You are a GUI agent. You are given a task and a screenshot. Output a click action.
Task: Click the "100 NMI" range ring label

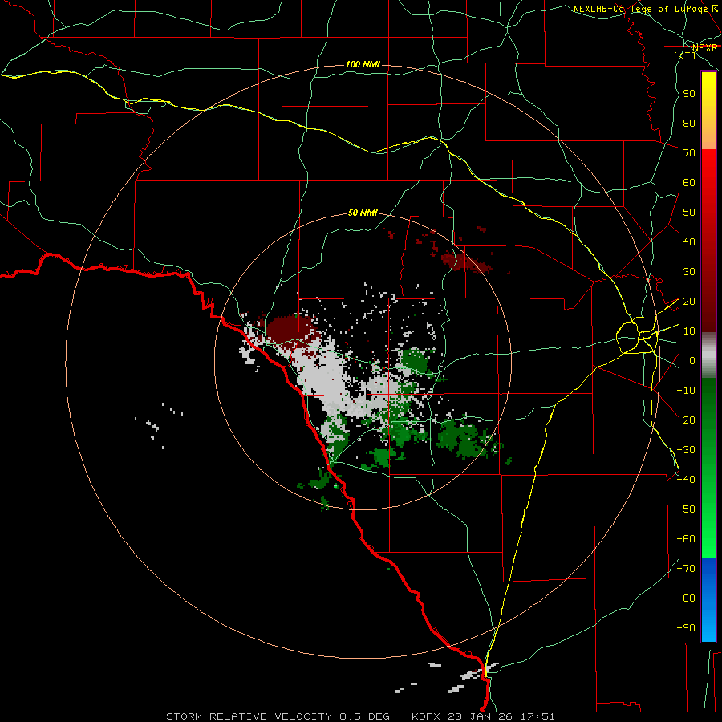pyautogui.click(x=363, y=64)
